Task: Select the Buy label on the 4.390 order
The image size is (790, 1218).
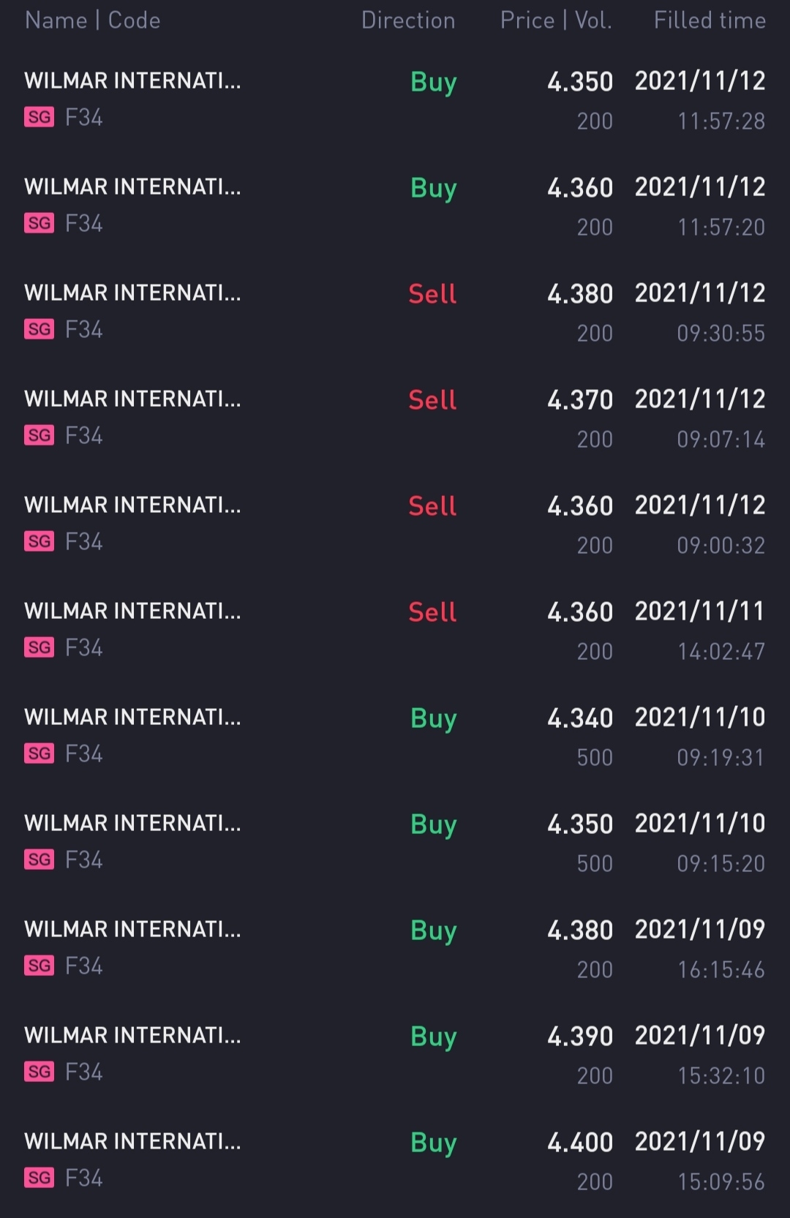Action: point(433,1037)
